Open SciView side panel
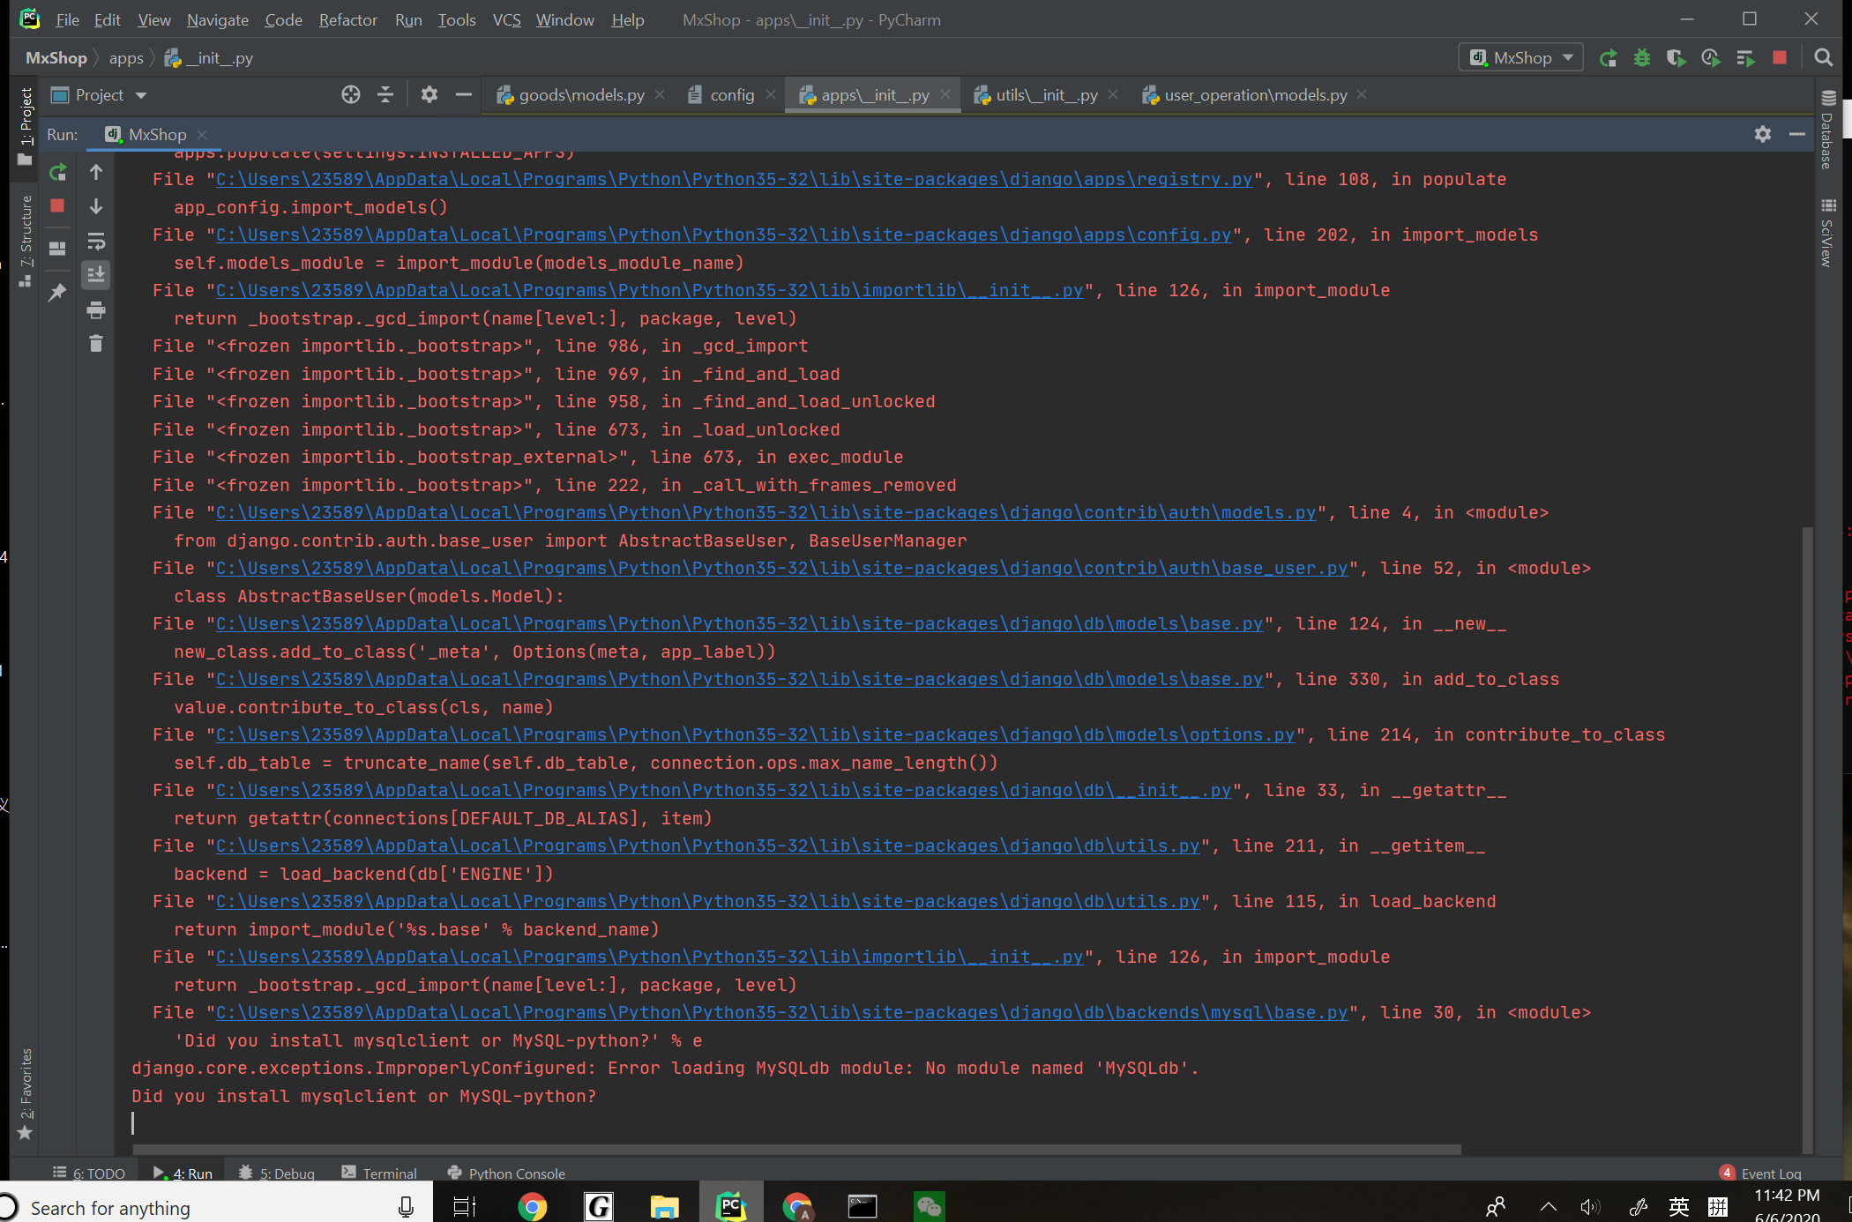 click(1828, 232)
